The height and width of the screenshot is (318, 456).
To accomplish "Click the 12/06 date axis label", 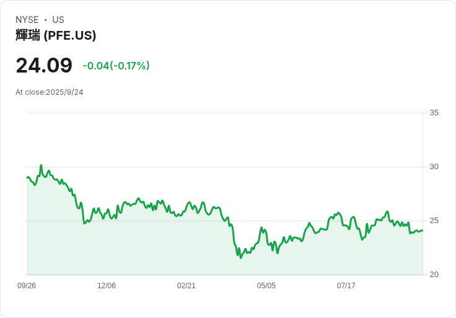I will pos(107,286).
